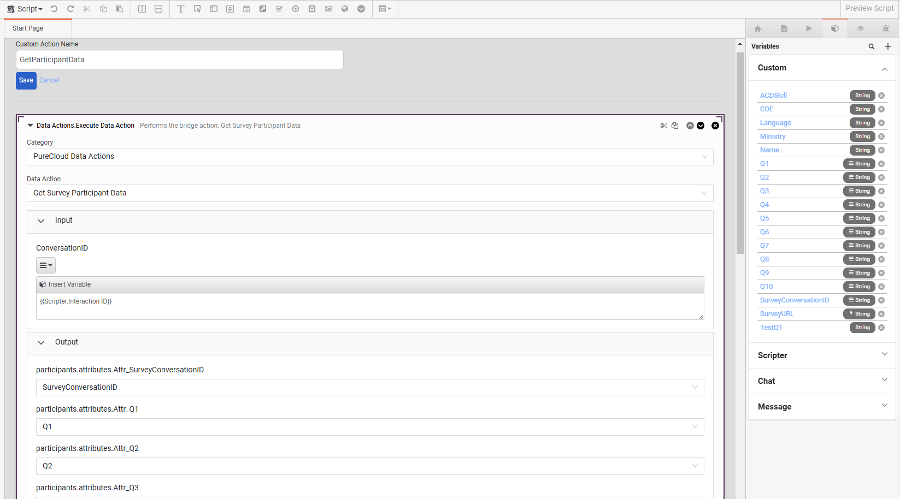Open the Category dropdown

(x=370, y=157)
